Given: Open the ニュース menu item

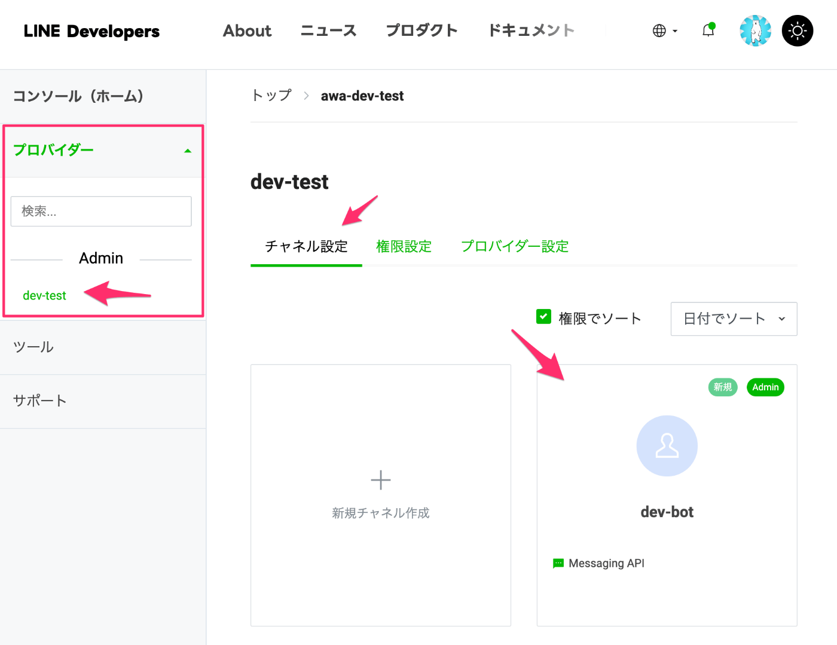Looking at the screenshot, I should tap(328, 30).
